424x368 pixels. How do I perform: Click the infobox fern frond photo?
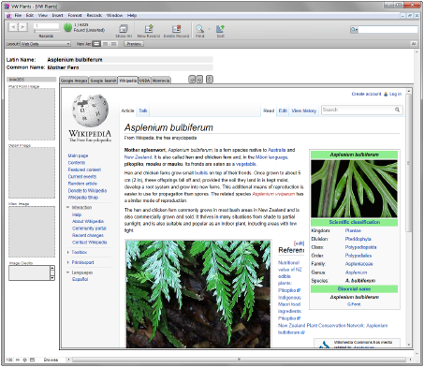354,188
